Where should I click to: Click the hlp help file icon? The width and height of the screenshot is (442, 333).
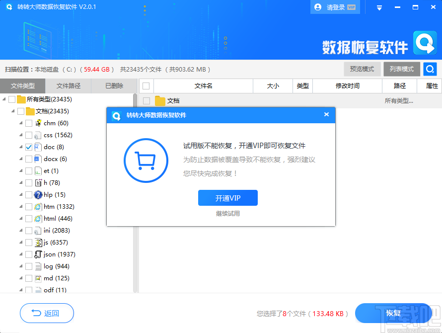[x=38, y=195]
